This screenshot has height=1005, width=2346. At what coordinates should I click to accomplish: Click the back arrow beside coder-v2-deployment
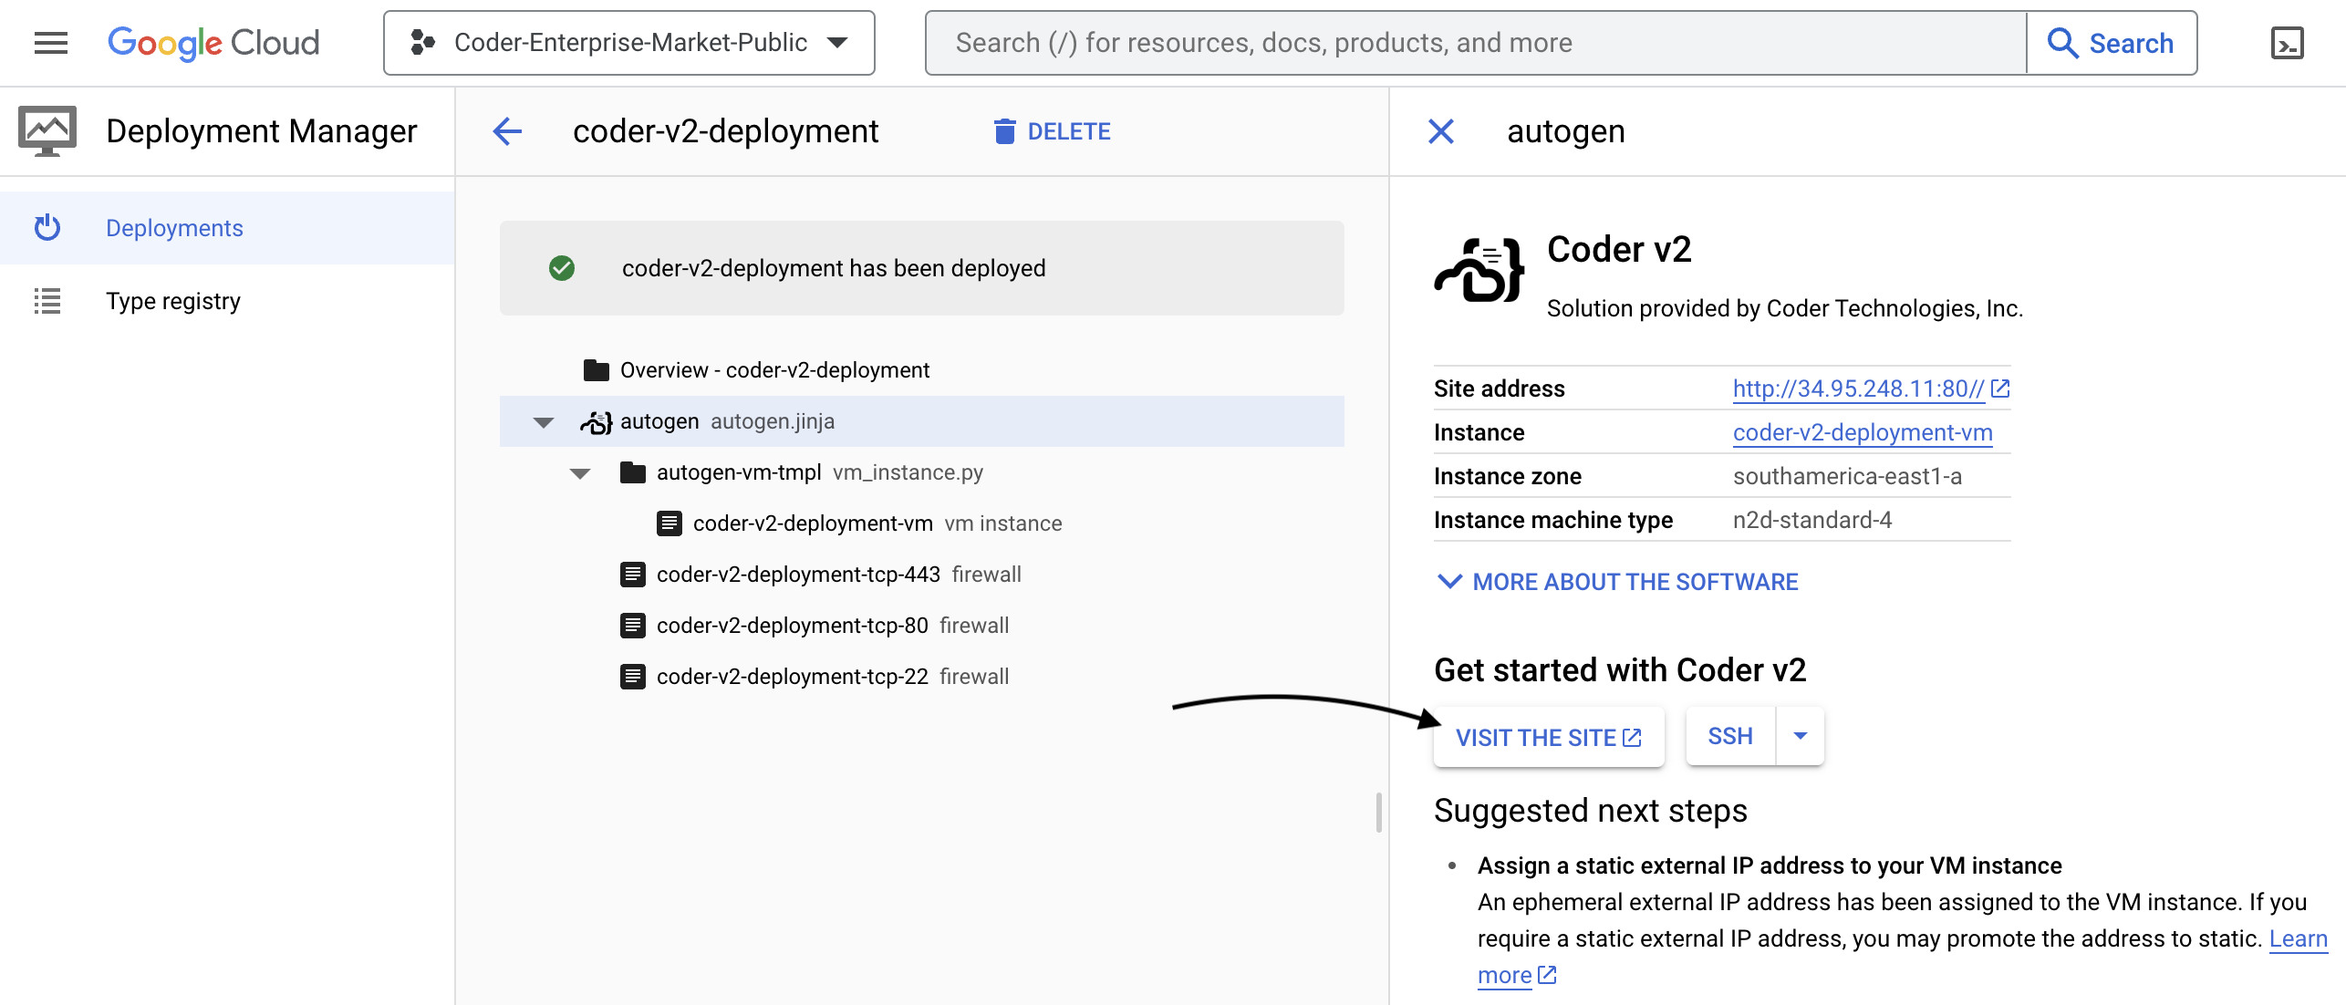point(508,131)
